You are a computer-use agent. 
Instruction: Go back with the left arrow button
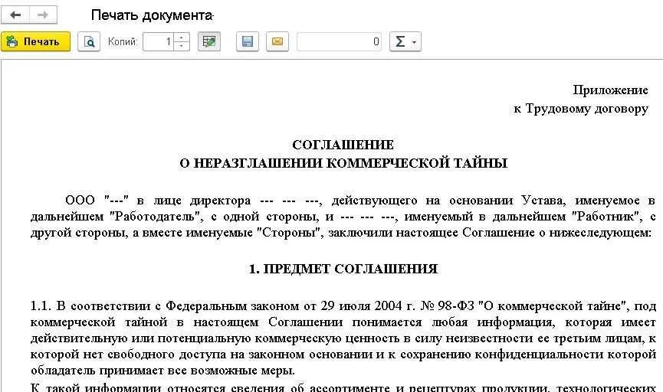[x=15, y=15]
